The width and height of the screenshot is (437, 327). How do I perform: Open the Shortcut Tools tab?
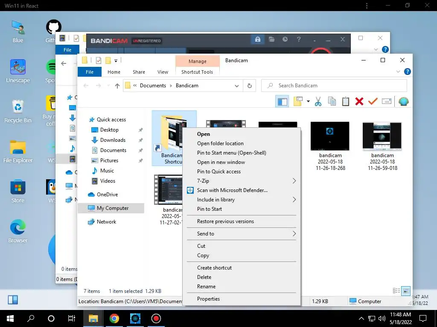coord(197,72)
